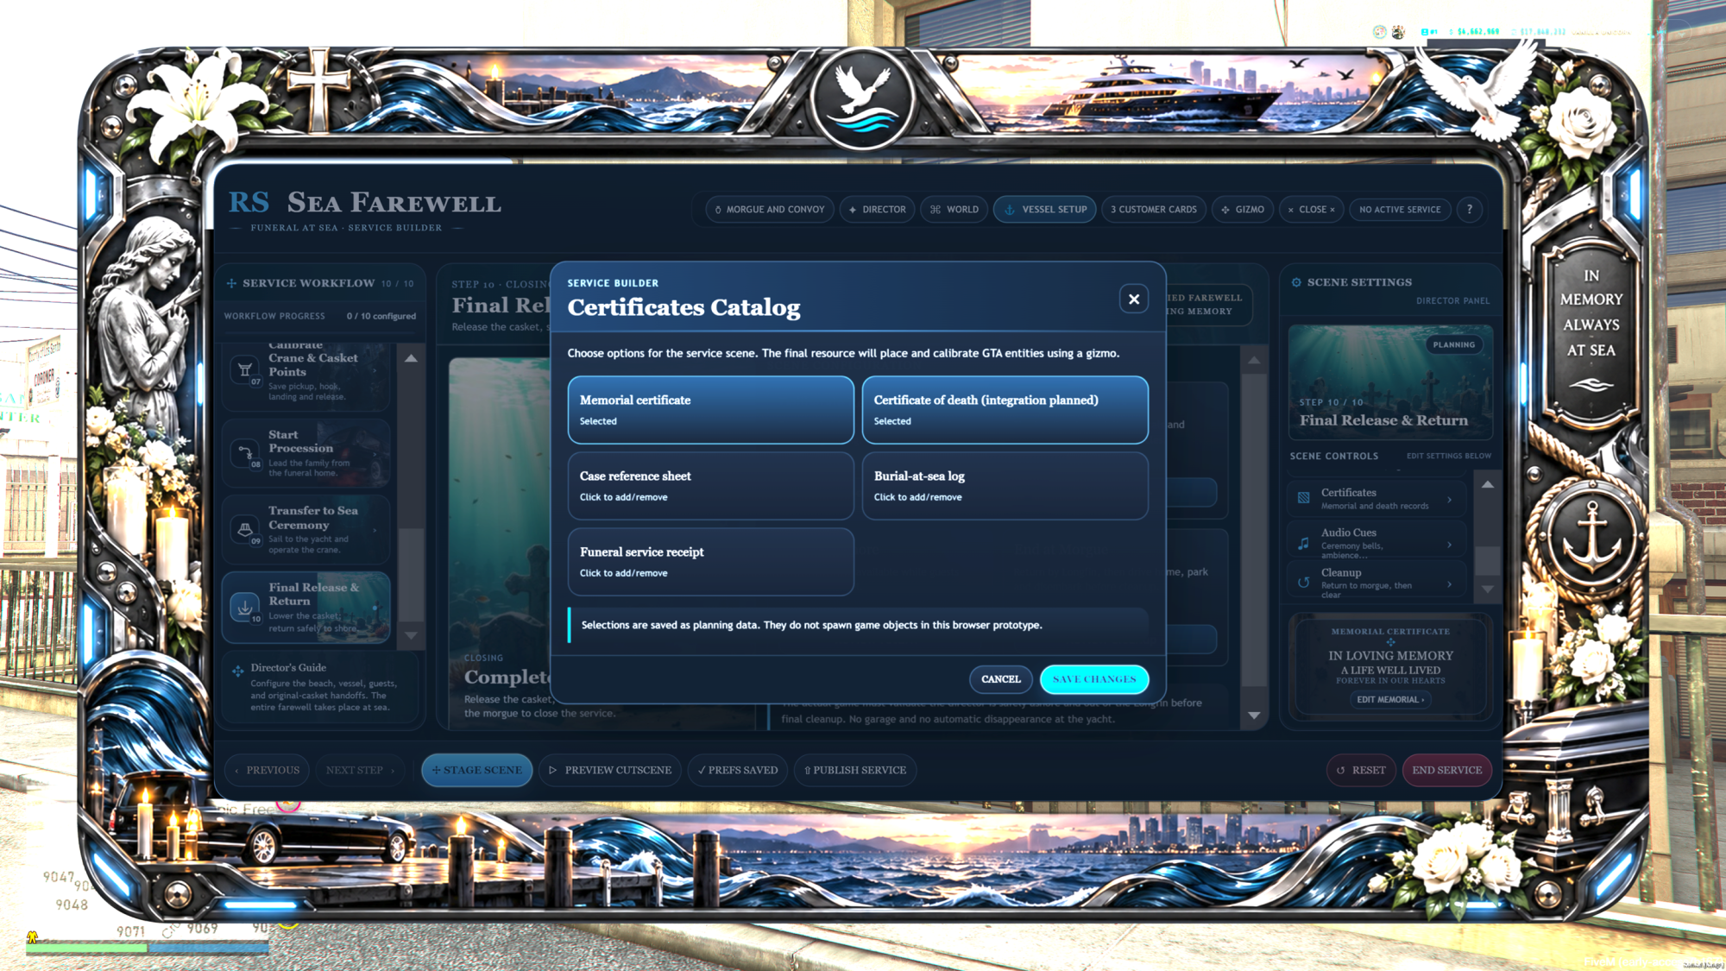
Task: Add the Case reference sheet option
Action: pos(710,486)
